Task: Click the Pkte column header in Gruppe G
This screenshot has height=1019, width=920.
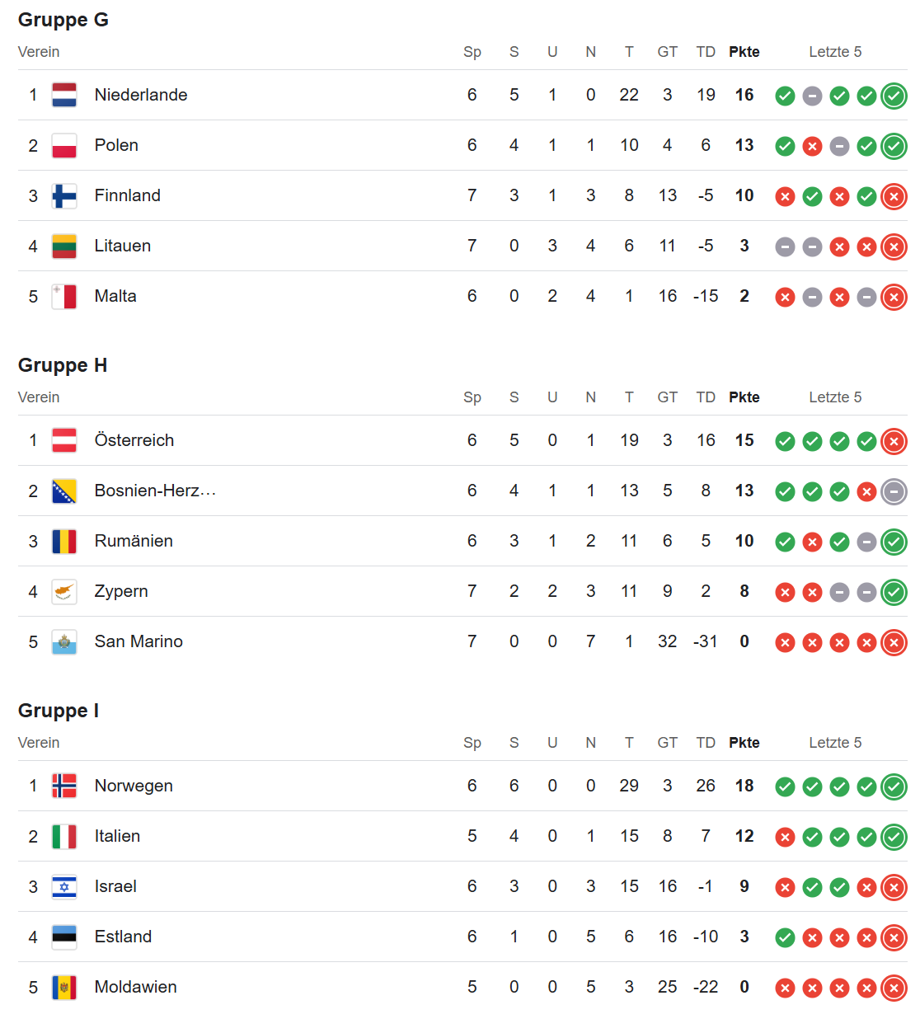Action: coord(744,52)
